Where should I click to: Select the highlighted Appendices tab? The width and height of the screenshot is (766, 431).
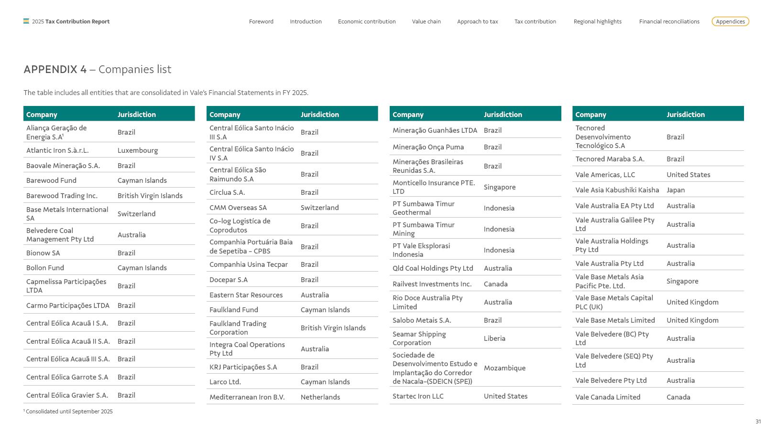click(730, 21)
